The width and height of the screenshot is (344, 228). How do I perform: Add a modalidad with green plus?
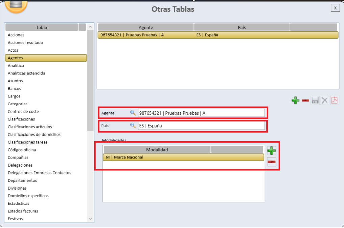(271, 150)
